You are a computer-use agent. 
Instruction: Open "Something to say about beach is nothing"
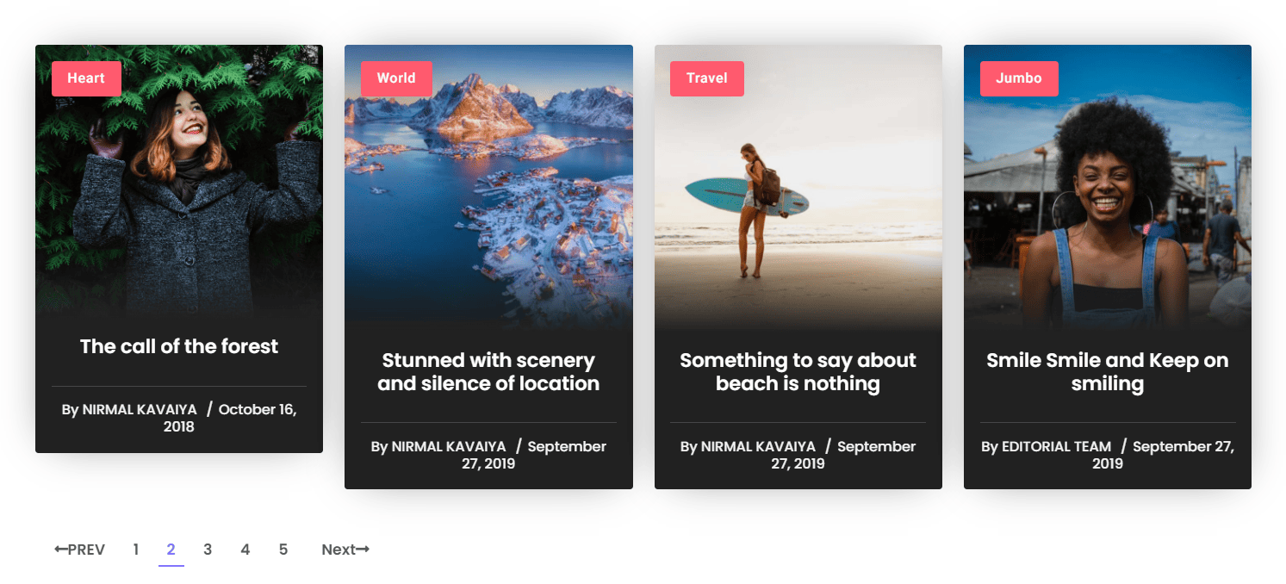click(x=798, y=372)
